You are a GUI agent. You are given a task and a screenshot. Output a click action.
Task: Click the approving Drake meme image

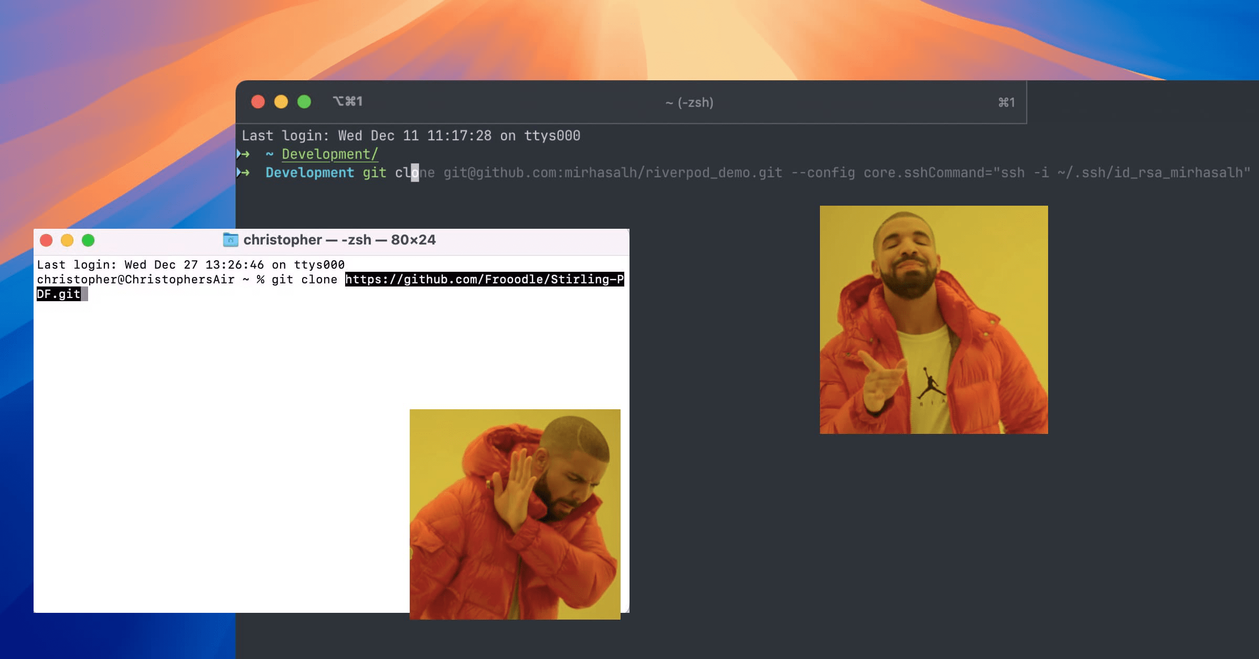[x=934, y=320]
